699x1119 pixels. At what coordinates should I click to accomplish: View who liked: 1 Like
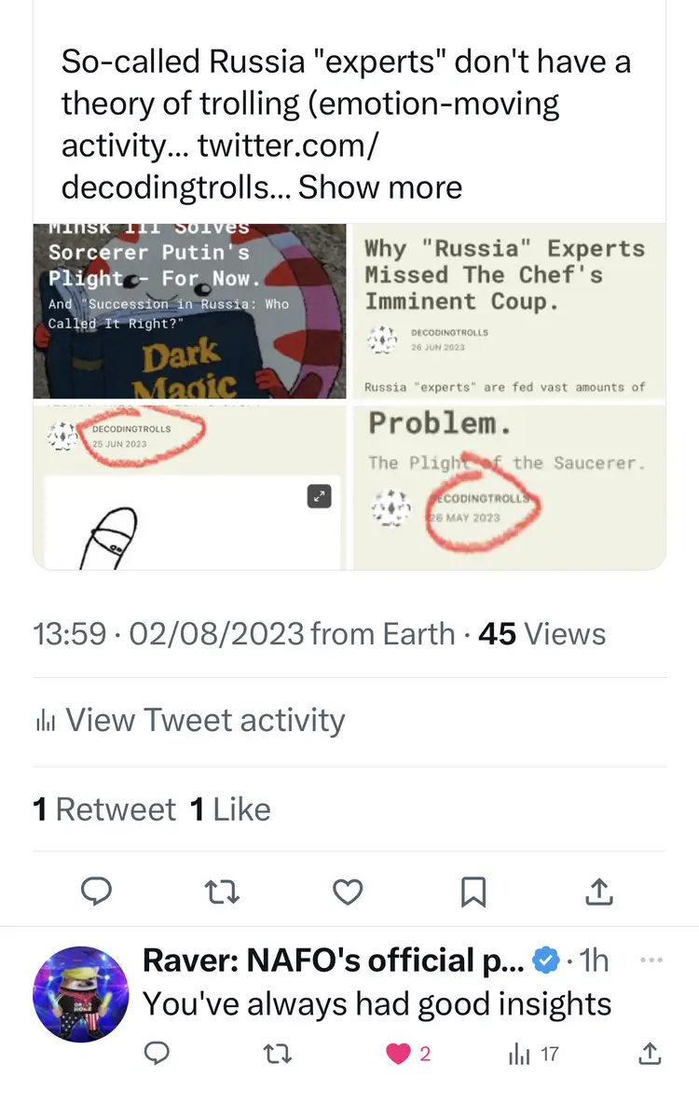point(230,808)
